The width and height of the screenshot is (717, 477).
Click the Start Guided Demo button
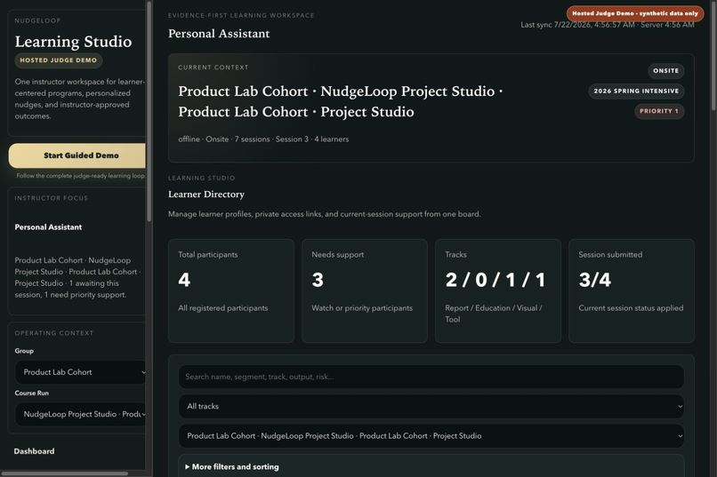tap(77, 155)
